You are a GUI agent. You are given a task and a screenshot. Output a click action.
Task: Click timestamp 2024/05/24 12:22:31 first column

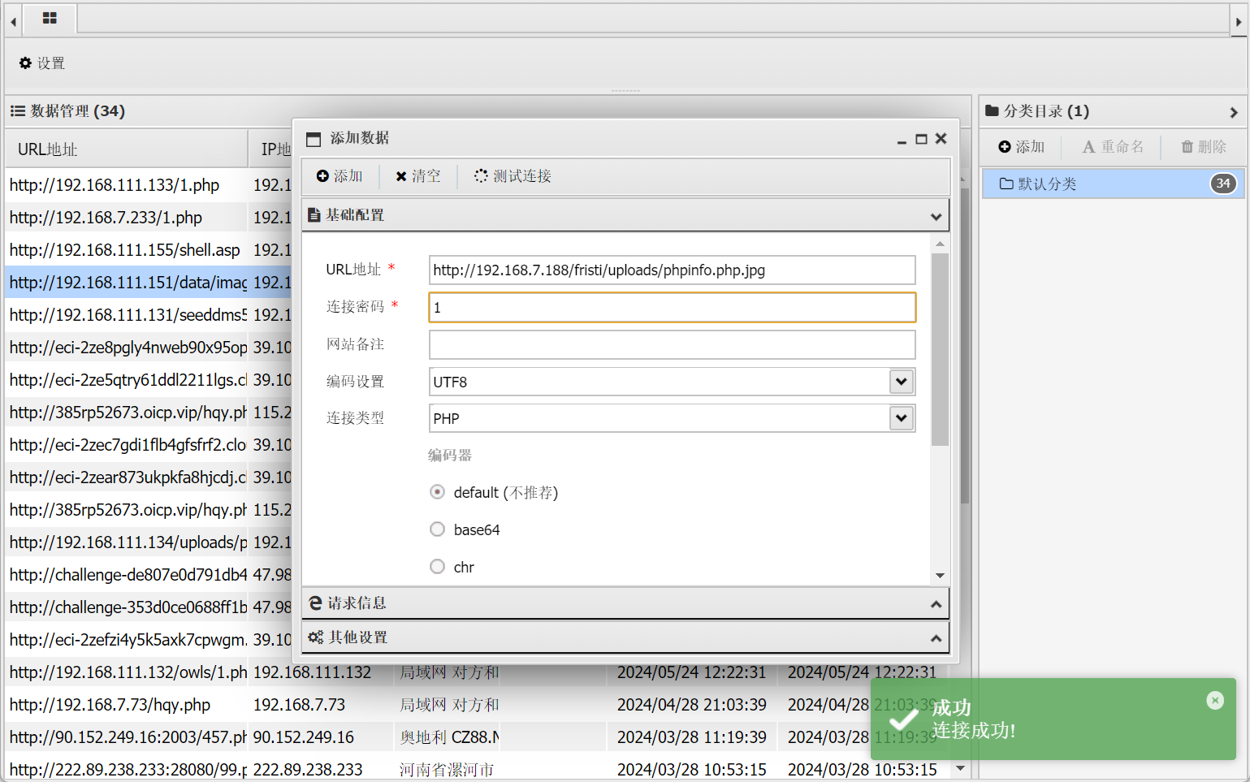[691, 672]
